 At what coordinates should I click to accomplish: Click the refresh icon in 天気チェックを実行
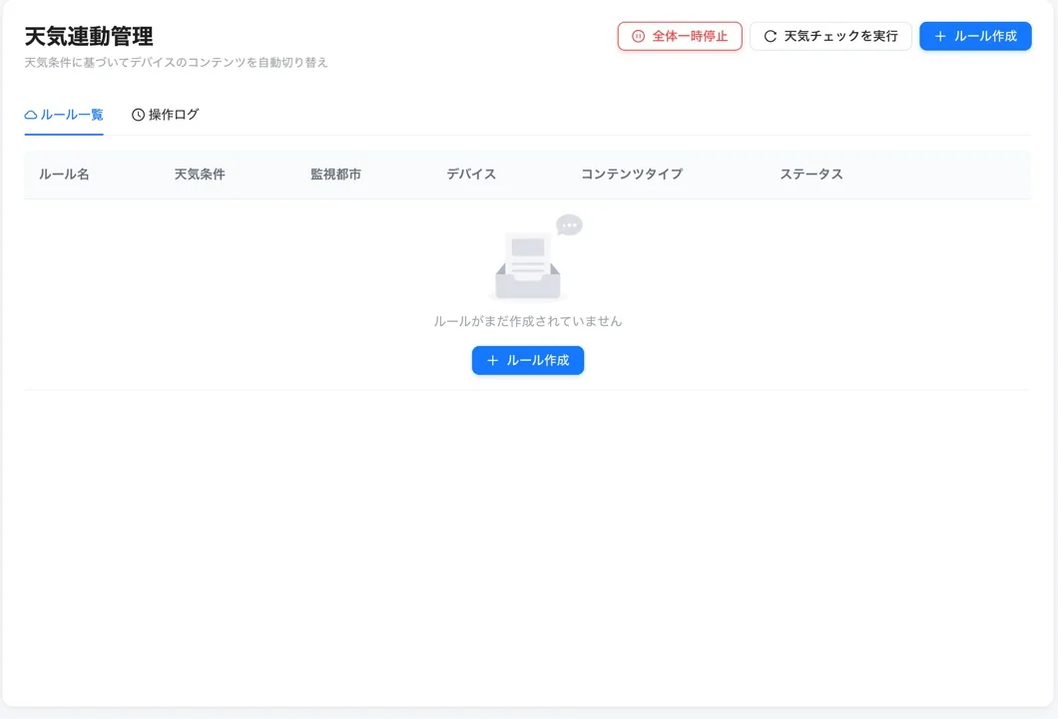[x=770, y=36]
